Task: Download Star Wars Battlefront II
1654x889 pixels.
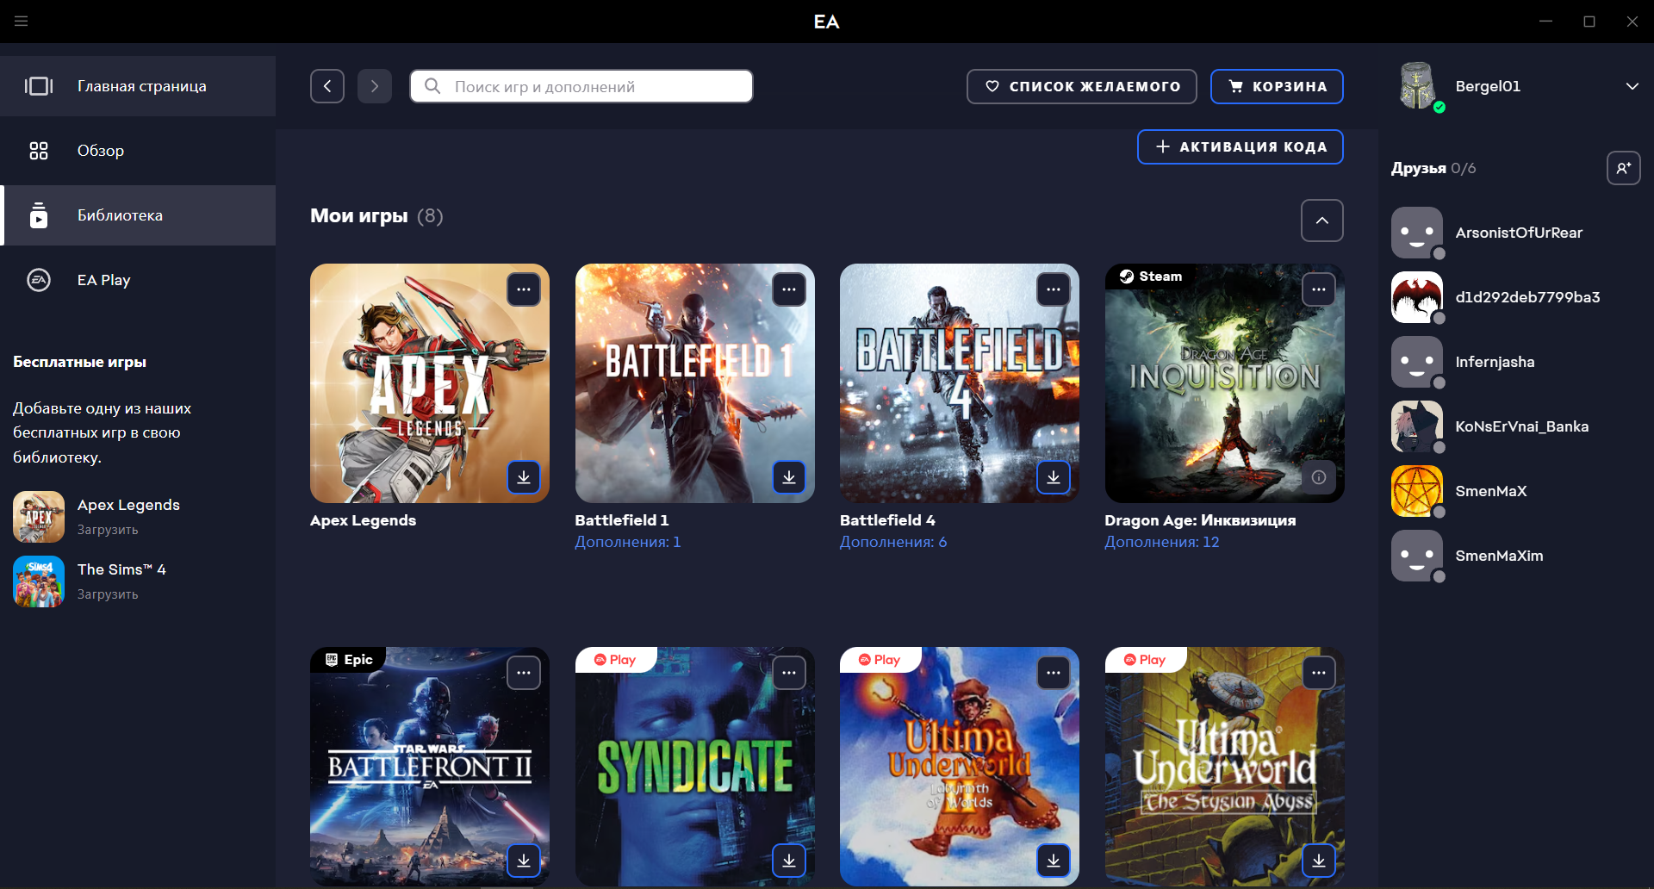Action: pyautogui.click(x=524, y=861)
